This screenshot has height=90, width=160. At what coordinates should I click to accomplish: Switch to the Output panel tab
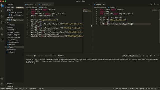[40, 56]
